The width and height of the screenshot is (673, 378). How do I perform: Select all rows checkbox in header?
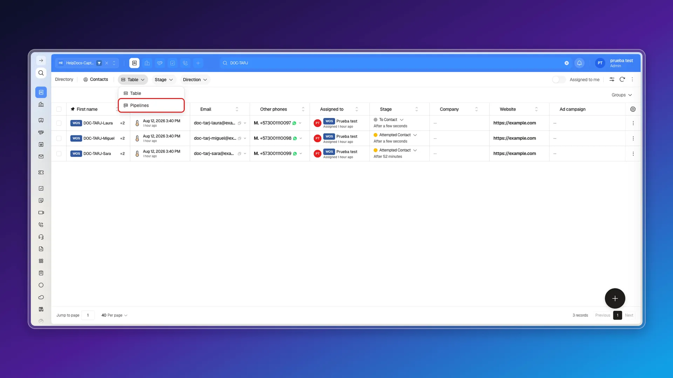[x=59, y=109]
